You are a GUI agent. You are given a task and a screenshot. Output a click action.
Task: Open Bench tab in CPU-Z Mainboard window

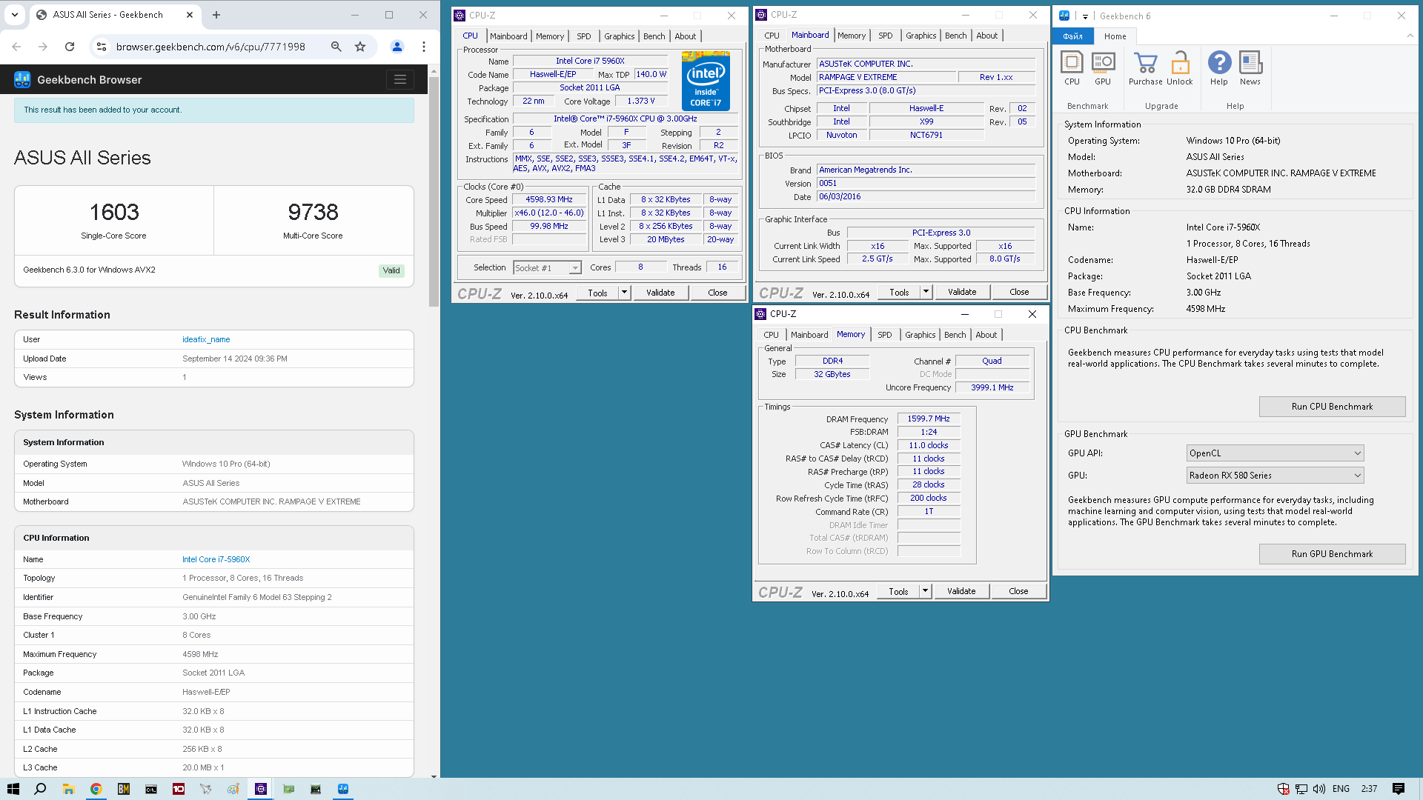(956, 36)
